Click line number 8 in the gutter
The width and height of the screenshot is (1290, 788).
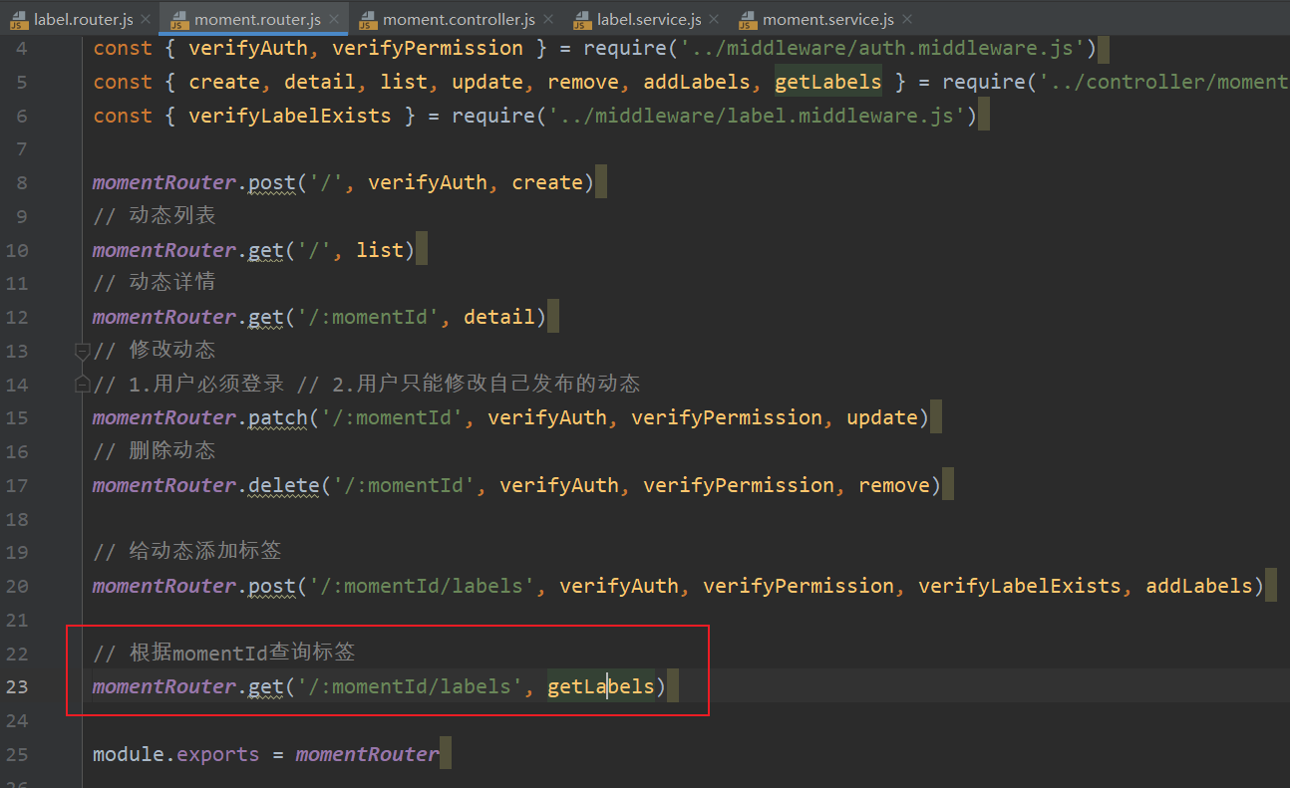[22, 182]
